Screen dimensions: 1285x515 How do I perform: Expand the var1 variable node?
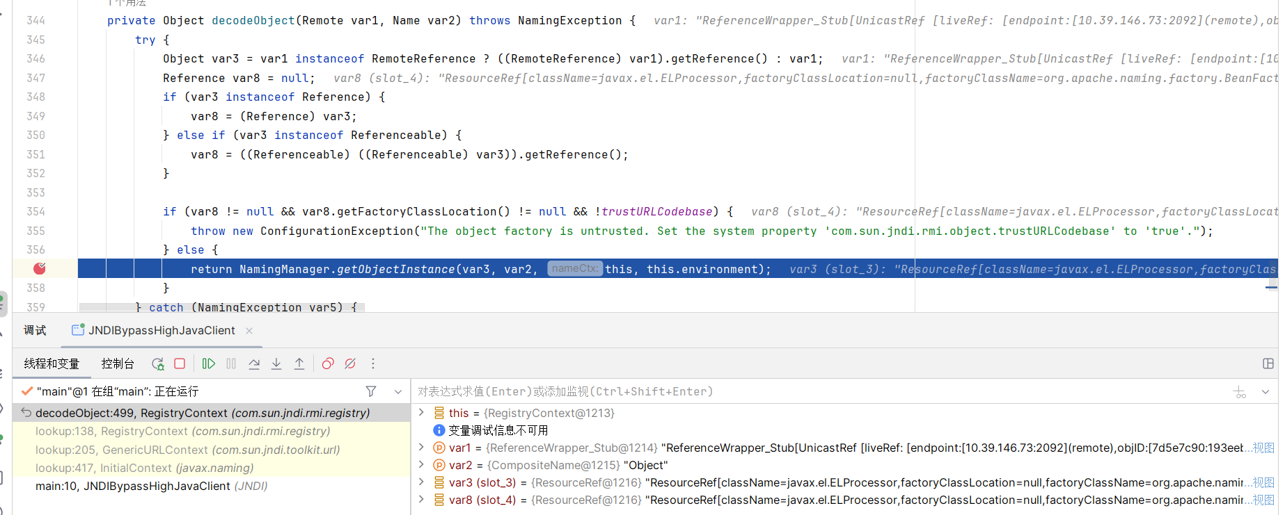coord(421,448)
